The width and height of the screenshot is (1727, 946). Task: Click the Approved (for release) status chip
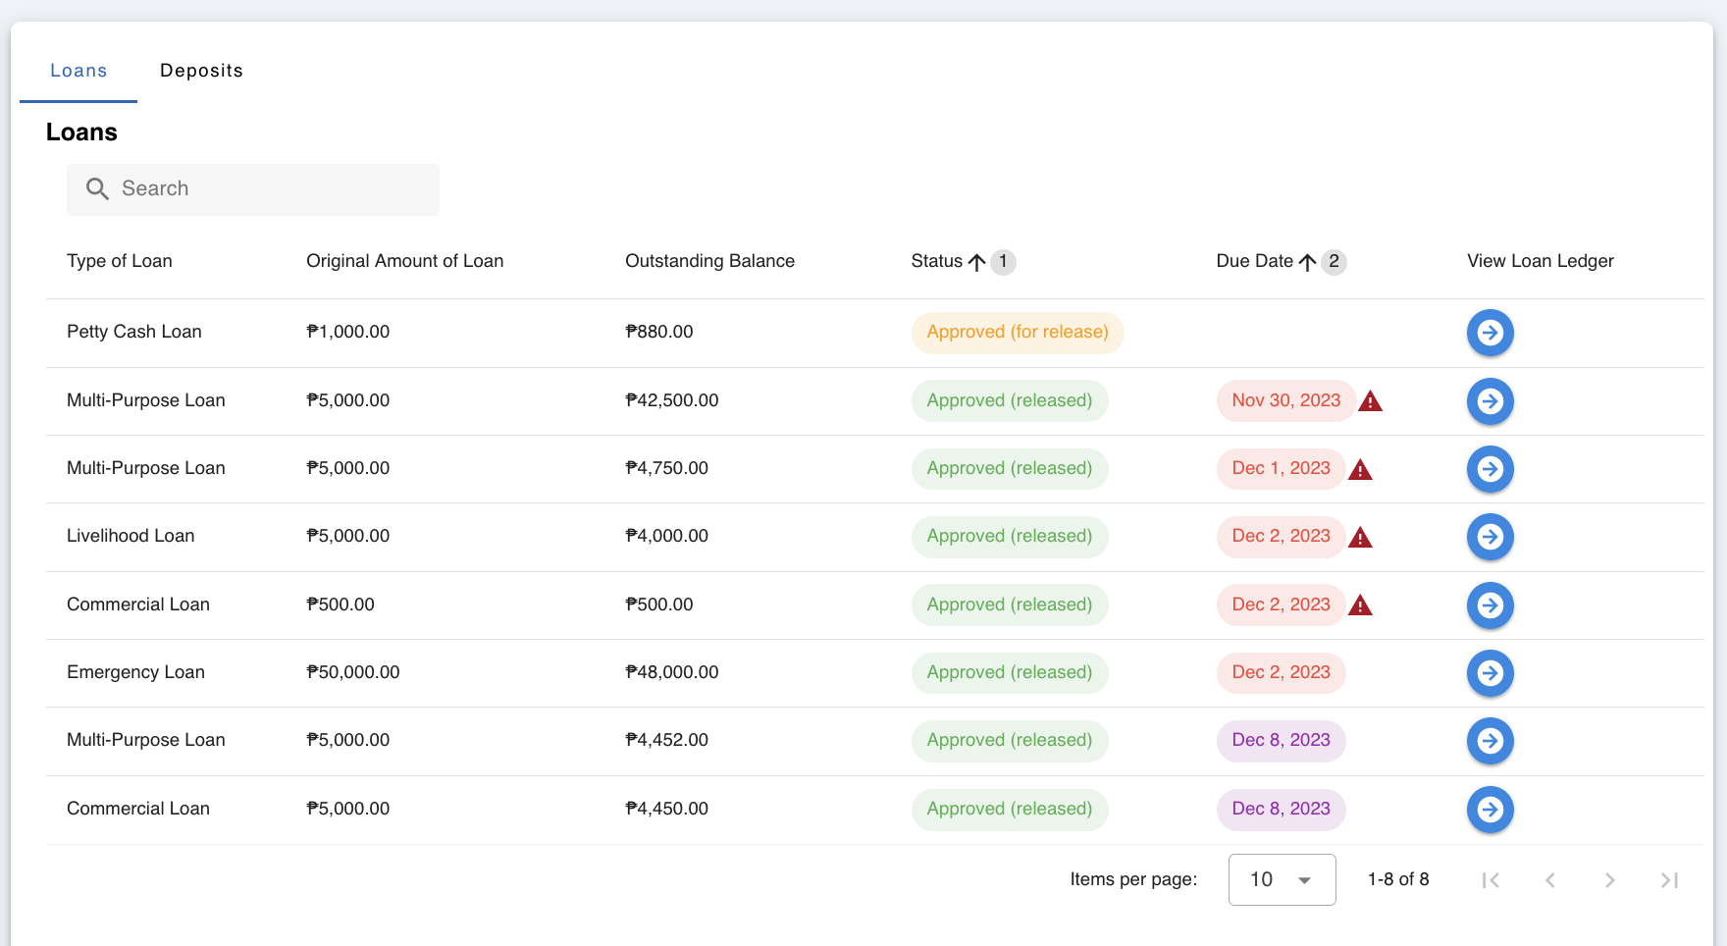[1018, 333]
